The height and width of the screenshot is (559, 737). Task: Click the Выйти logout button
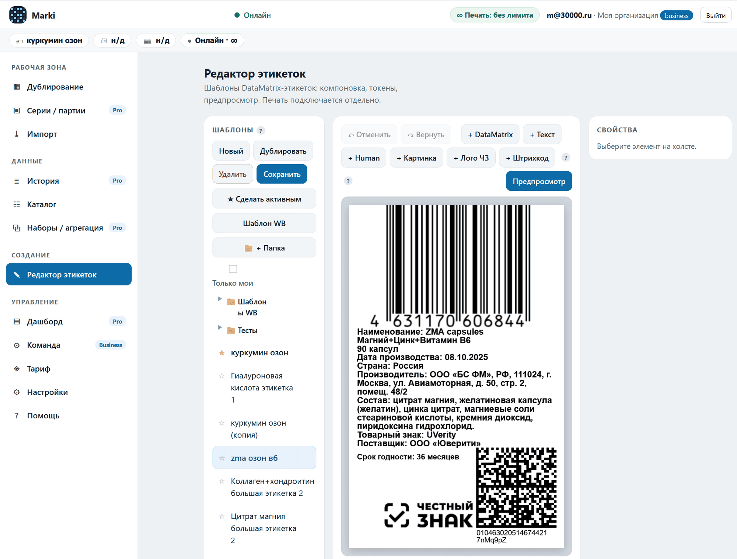[x=716, y=15]
